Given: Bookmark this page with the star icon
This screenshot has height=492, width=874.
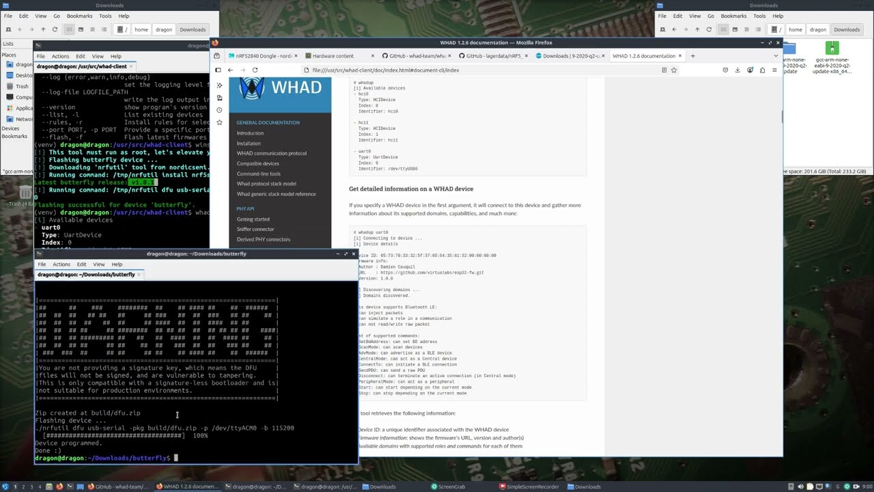Looking at the screenshot, I should (x=674, y=70).
